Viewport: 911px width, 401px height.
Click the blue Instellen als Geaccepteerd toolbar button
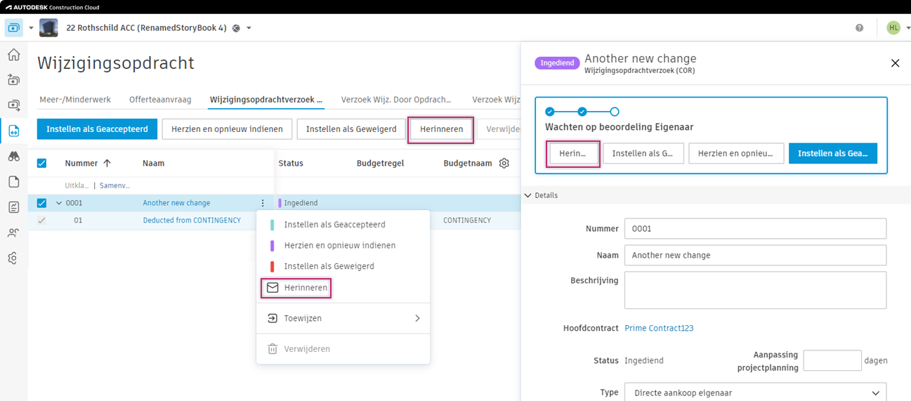point(97,129)
